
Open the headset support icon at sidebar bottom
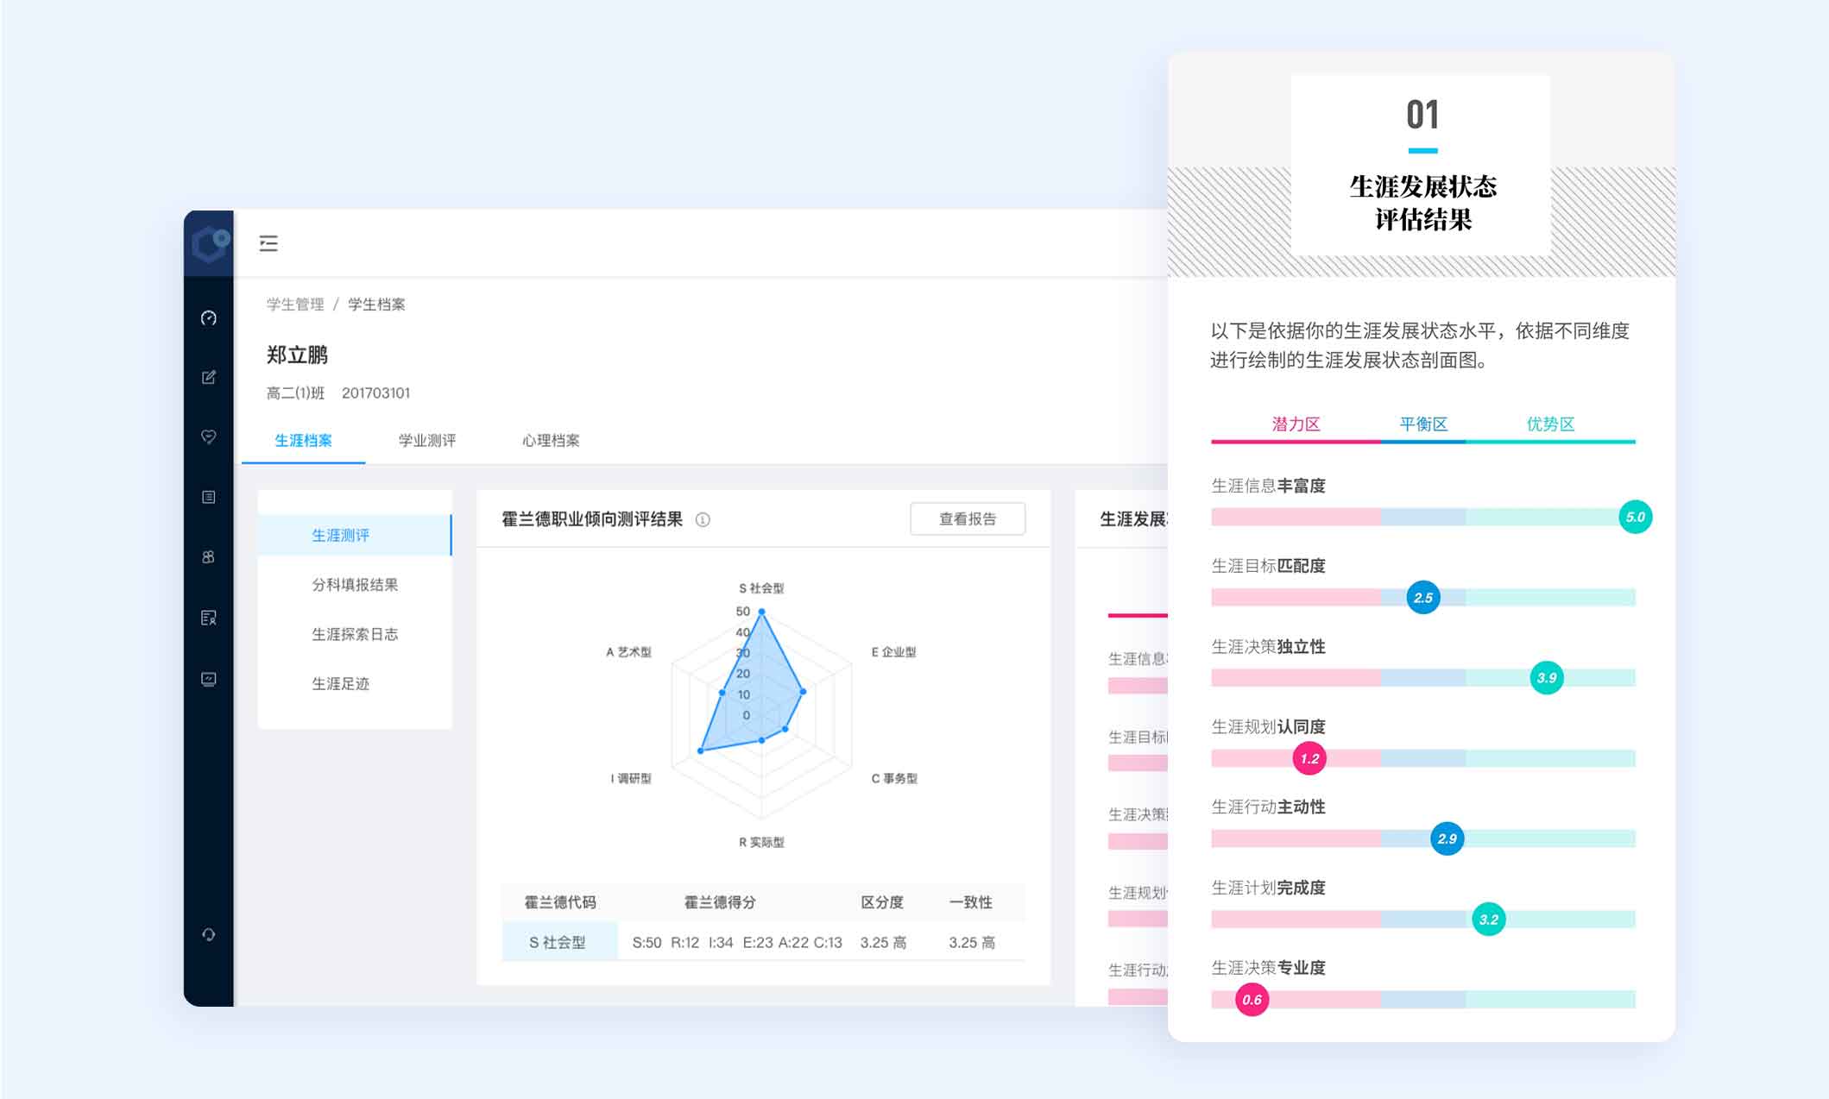click(209, 934)
